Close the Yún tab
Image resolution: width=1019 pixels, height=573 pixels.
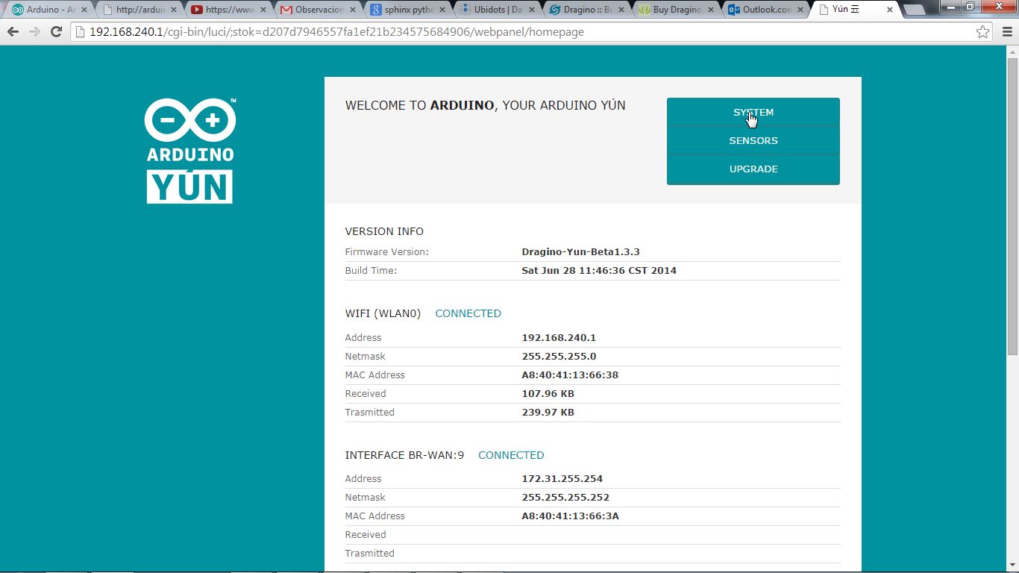click(x=889, y=10)
